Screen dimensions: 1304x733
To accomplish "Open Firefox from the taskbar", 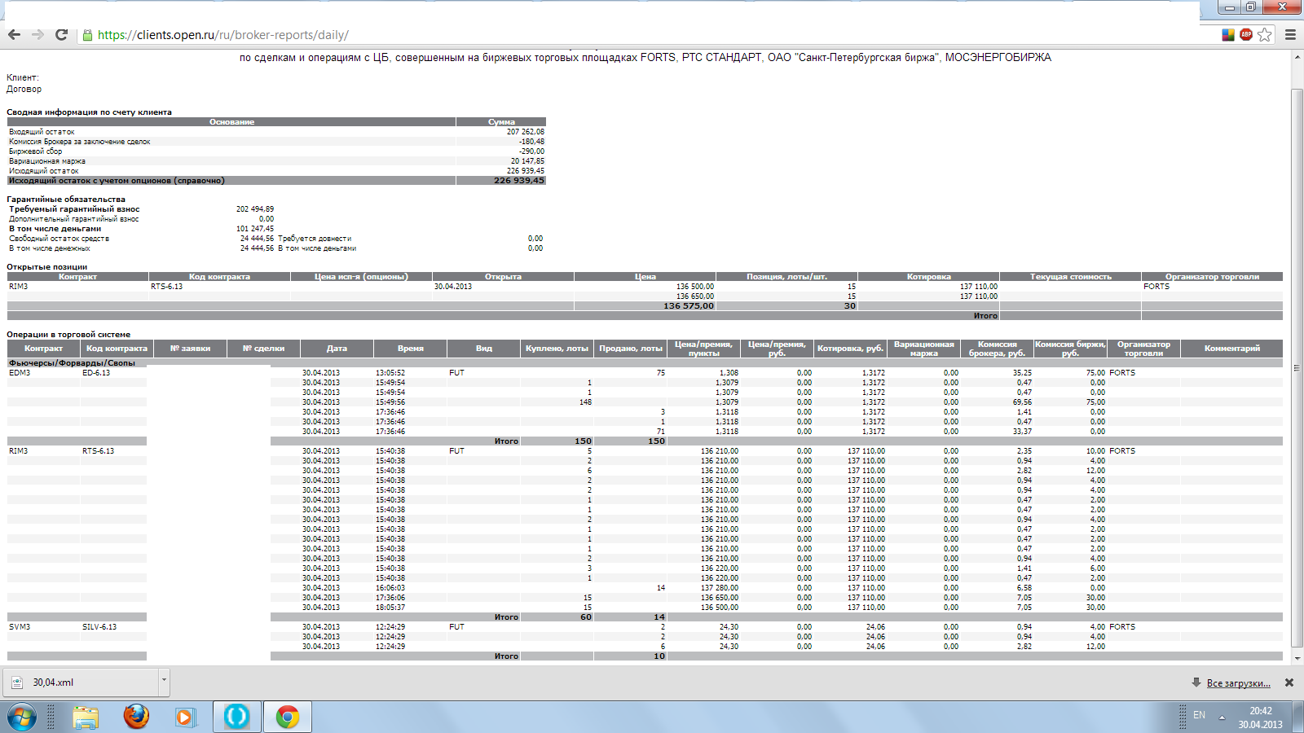I will pos(136,717).
